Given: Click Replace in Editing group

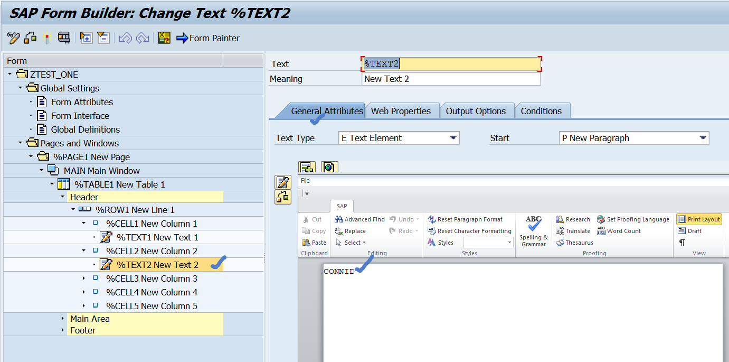Looking at the screenshot, I should [350, 231].
